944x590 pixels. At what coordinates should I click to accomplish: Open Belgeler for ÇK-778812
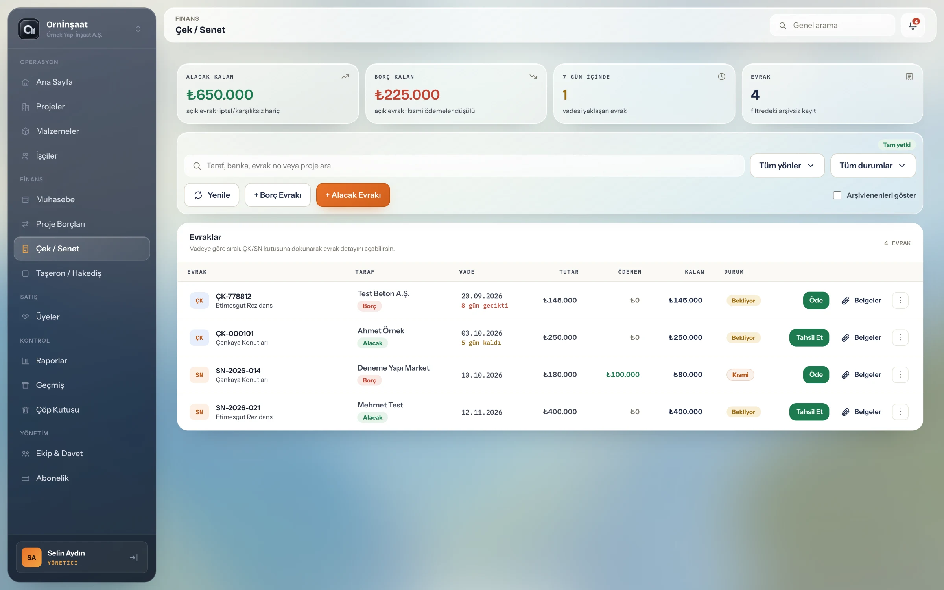861,301
